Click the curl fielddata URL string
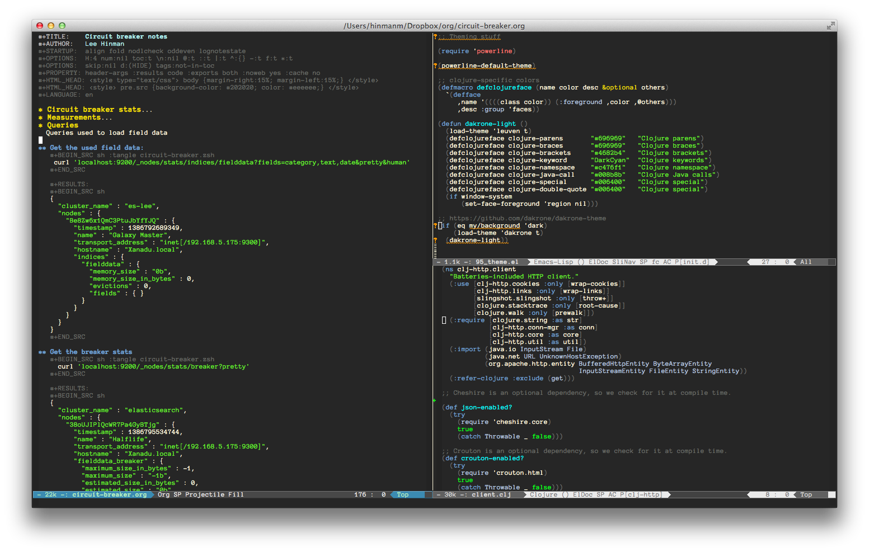This screenshot has height=552, width=869. 242,163
